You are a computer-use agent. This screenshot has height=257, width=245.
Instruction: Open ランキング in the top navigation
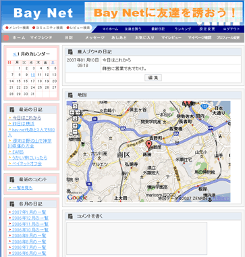(x=183, y=29)
